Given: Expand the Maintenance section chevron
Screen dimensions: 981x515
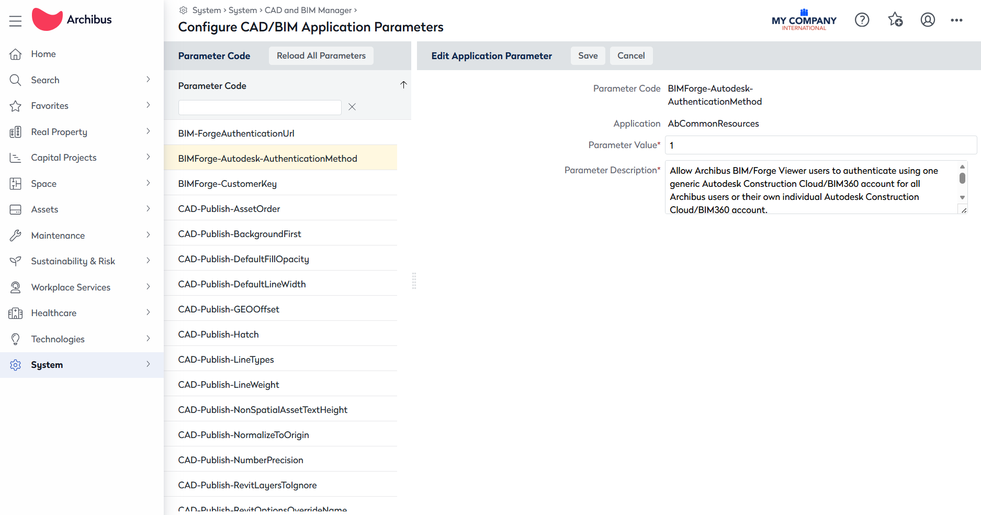Looking at the screenshot, I should 148,235.
